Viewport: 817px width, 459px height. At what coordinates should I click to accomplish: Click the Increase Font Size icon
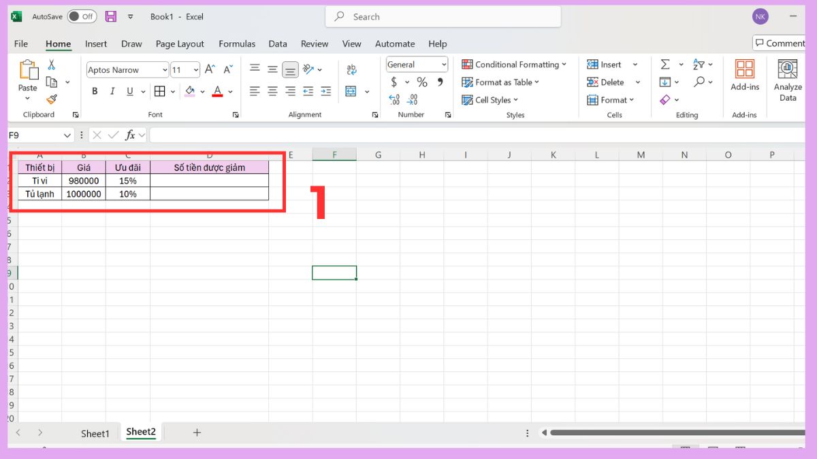pos(210,69)
